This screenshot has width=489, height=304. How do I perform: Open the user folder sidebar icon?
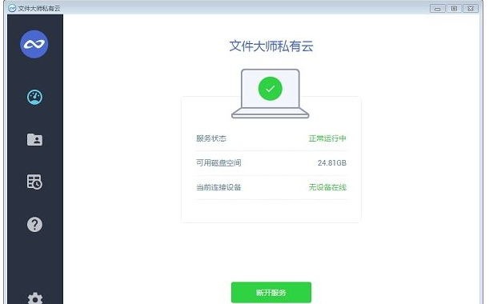pyautogui.click(x=34, y=140)
